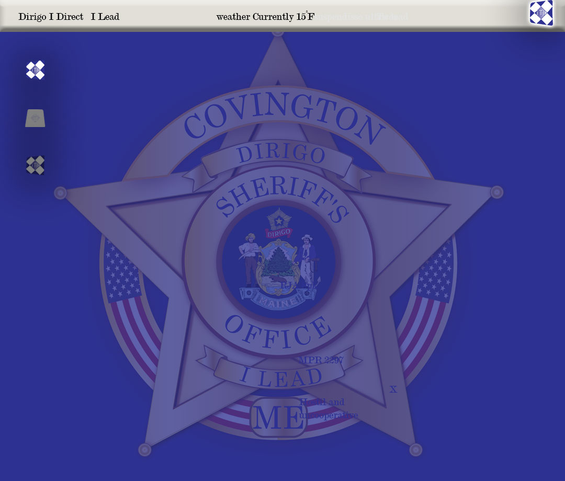
Task: Select the gray trapezoid sidebar icon
Action: coord(35,118)
